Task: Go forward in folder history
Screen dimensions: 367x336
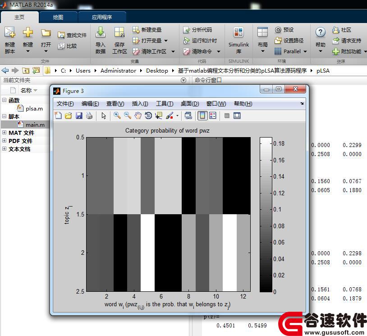Action: [15, 70]
